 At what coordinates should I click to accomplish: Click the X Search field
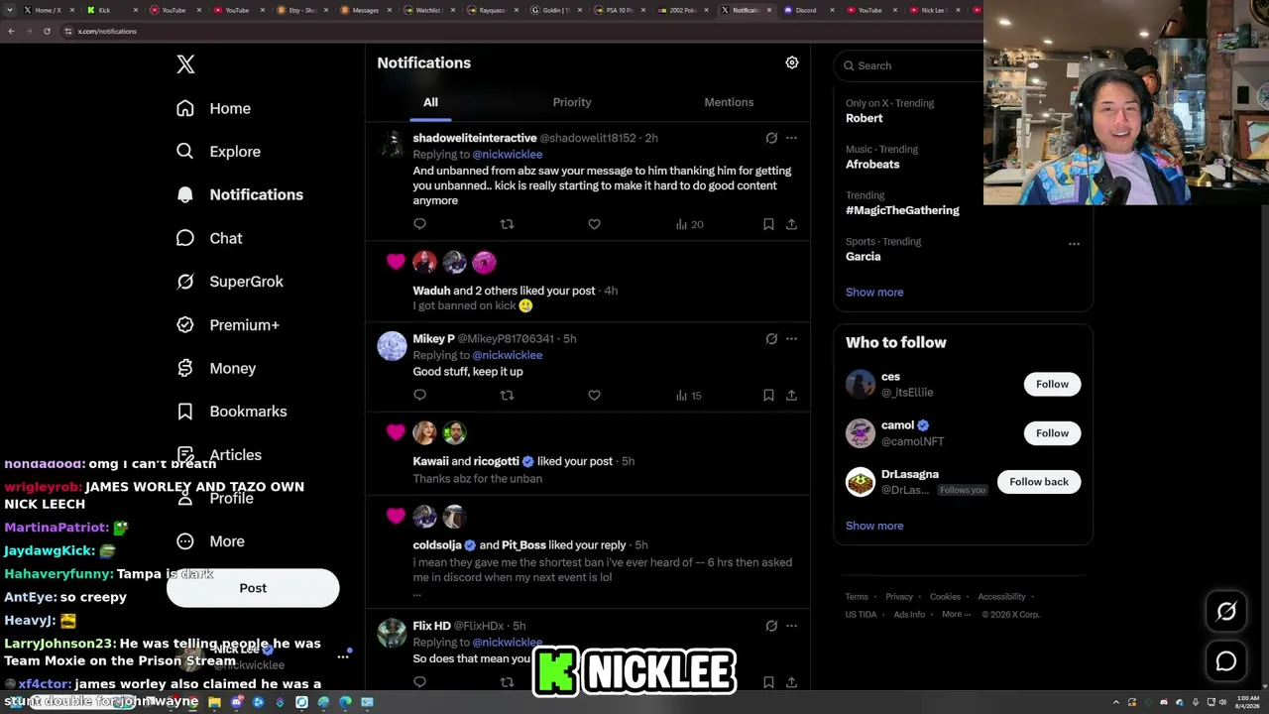pyautogui.click(x=910, y=65)
